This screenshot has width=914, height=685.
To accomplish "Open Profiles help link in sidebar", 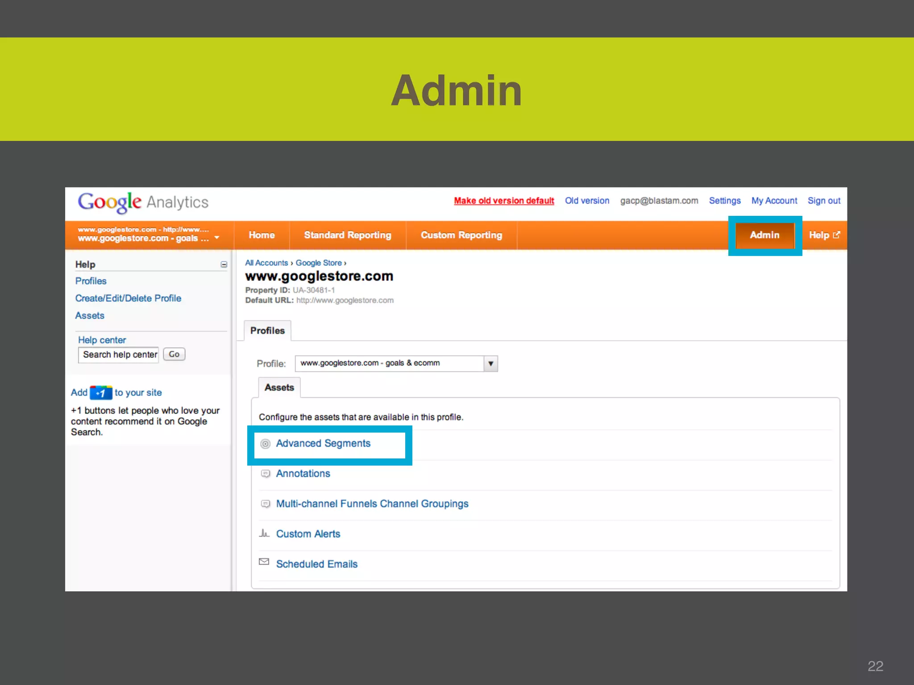I will pyautogui.click(x=91, y=281).
